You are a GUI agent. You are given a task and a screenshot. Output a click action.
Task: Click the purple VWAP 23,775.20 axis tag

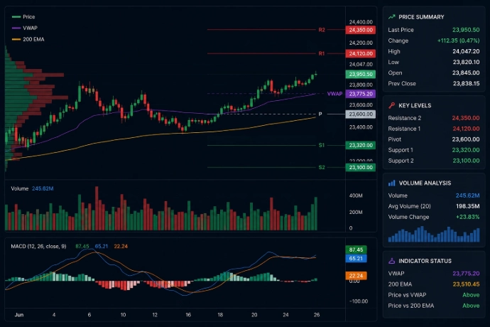361,94
